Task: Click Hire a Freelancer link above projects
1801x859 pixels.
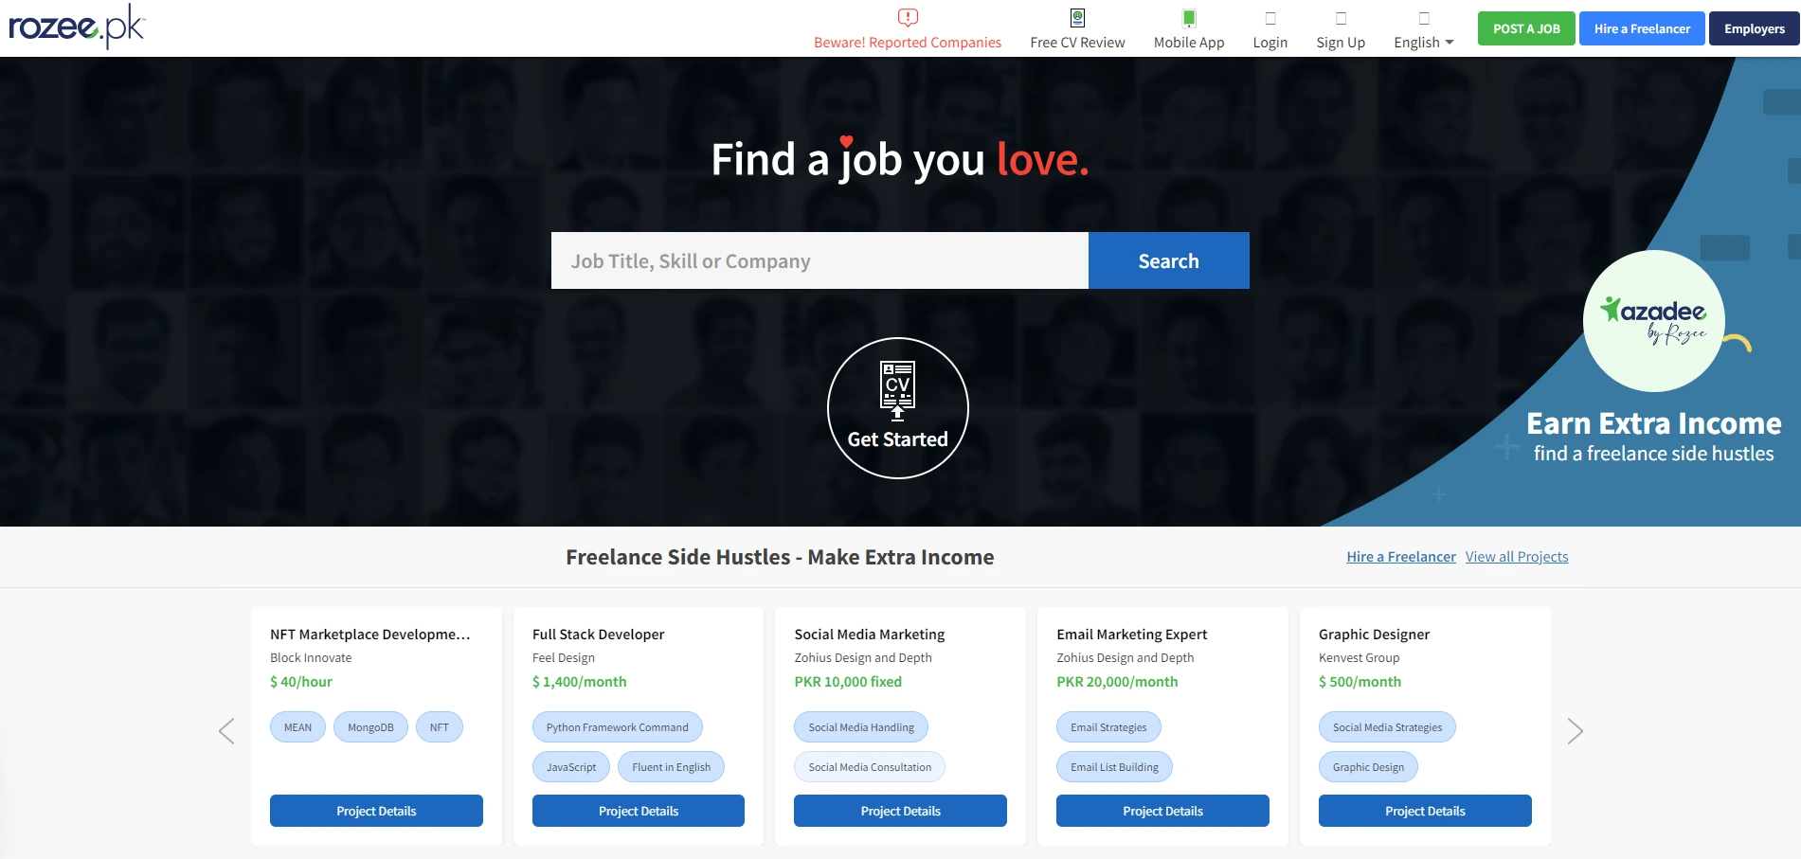Action: 1401,557
